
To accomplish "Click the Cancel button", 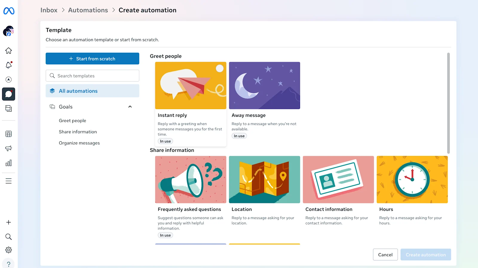I will 385,255.
